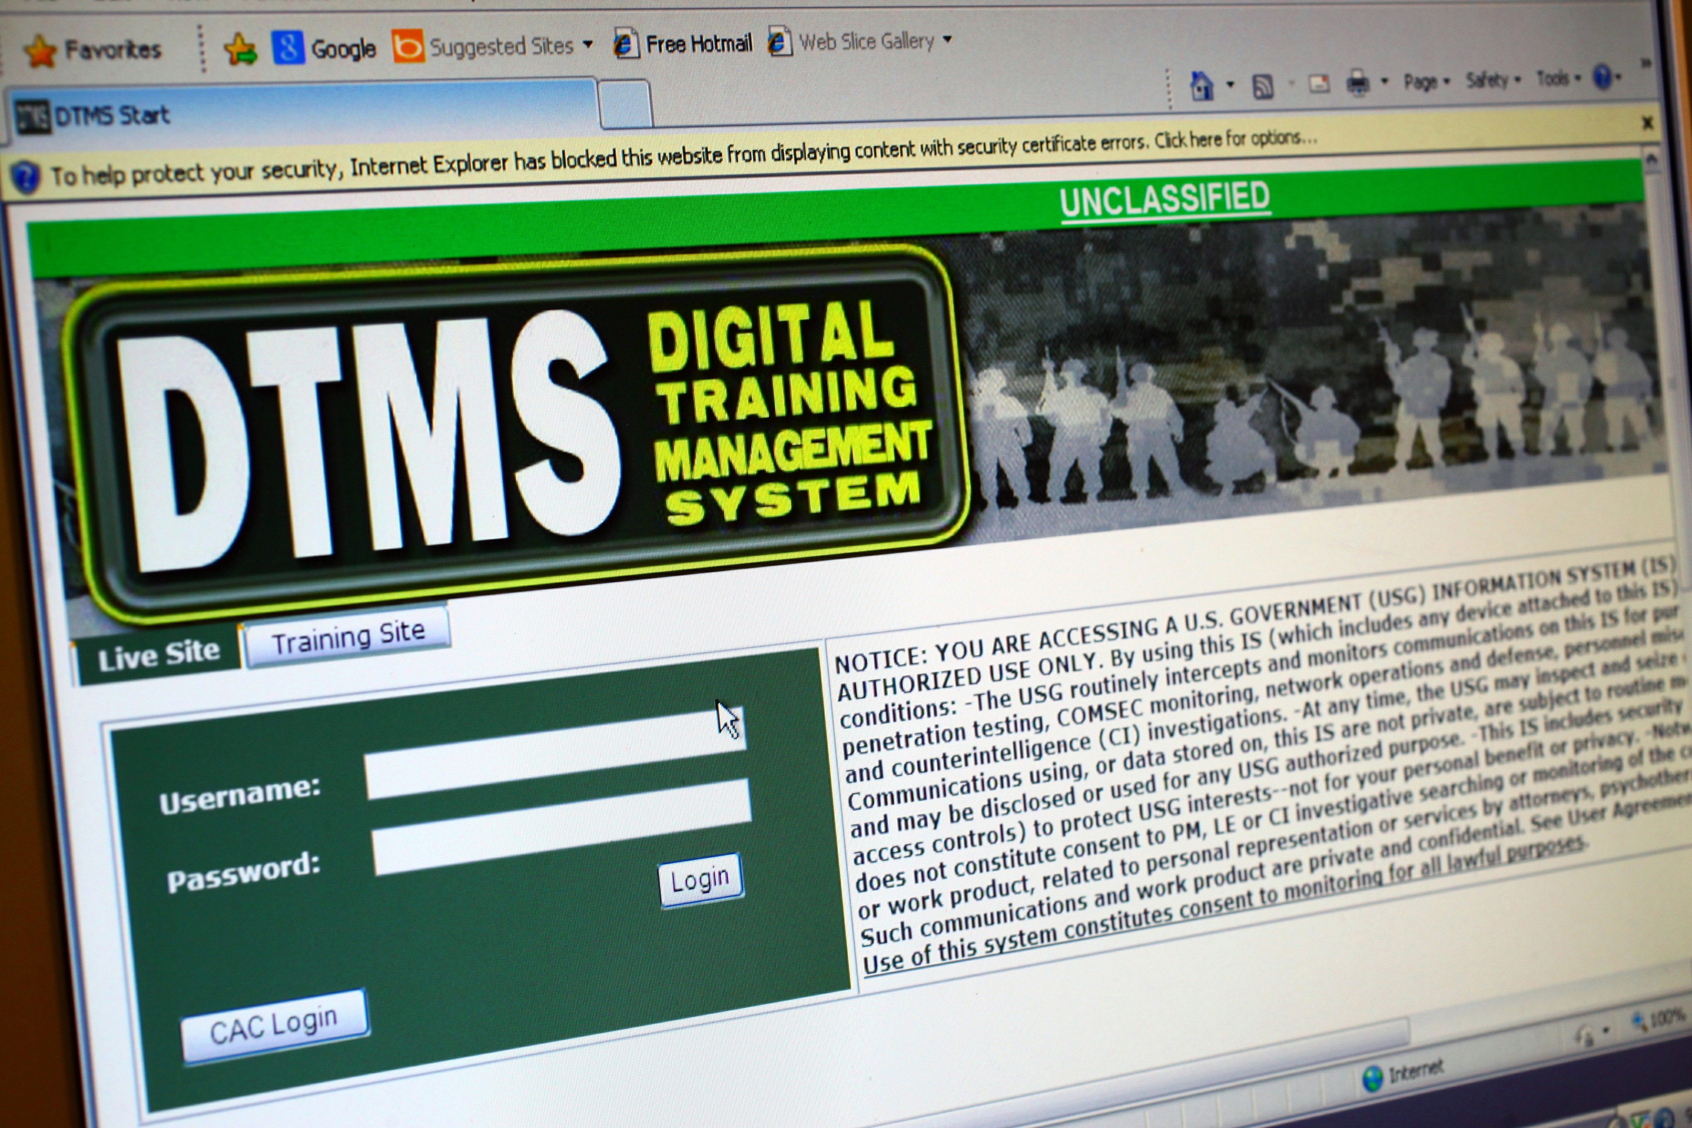Open the Page menu

pyautogui.click(x=1427, y=81)
